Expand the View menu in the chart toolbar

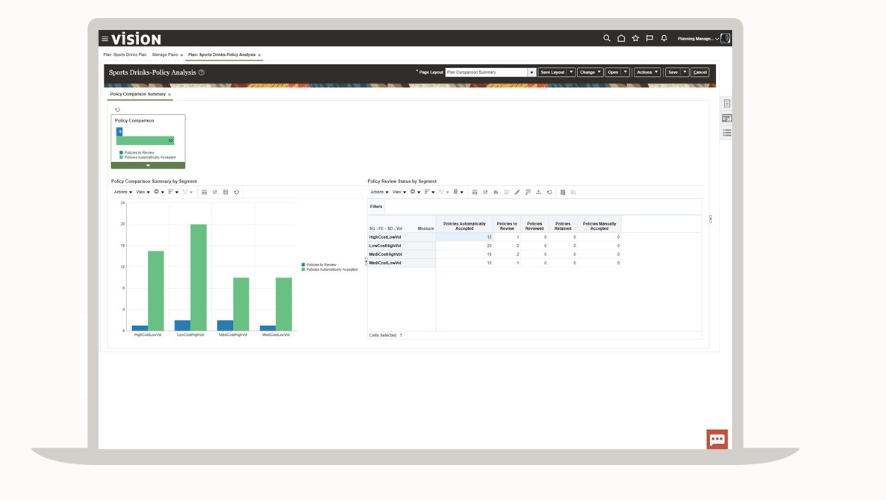142,192
